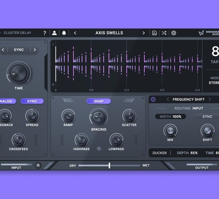Click the DRY label of the mix slider

pyautogui.click(x=73, y=166)
